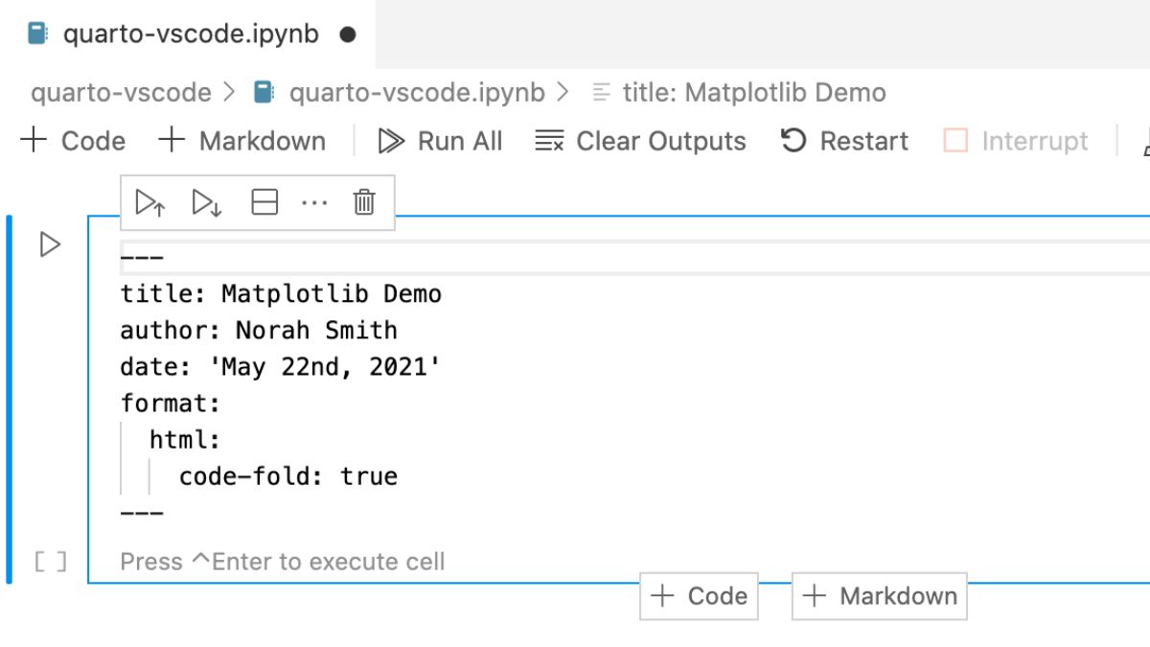
Task: Split the cell with the split icon
Action: (264, 202)
